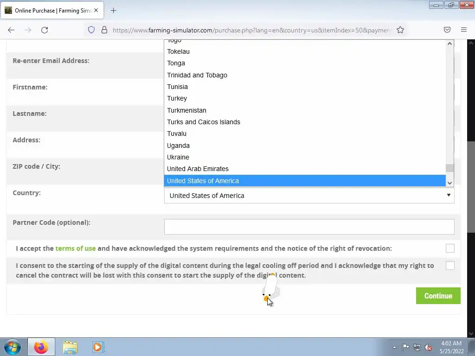Launch Windows Media Player from taskbar

[98, 347]
